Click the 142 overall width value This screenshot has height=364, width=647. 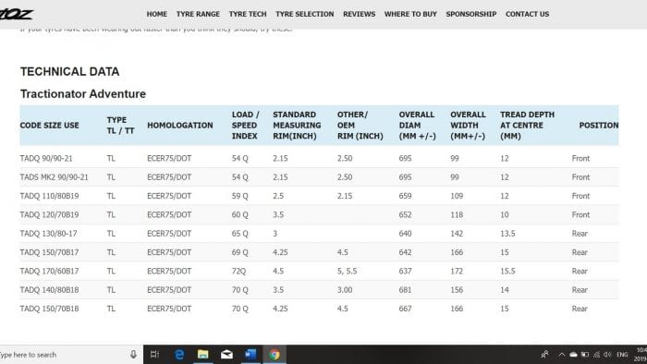click(457, 234)
